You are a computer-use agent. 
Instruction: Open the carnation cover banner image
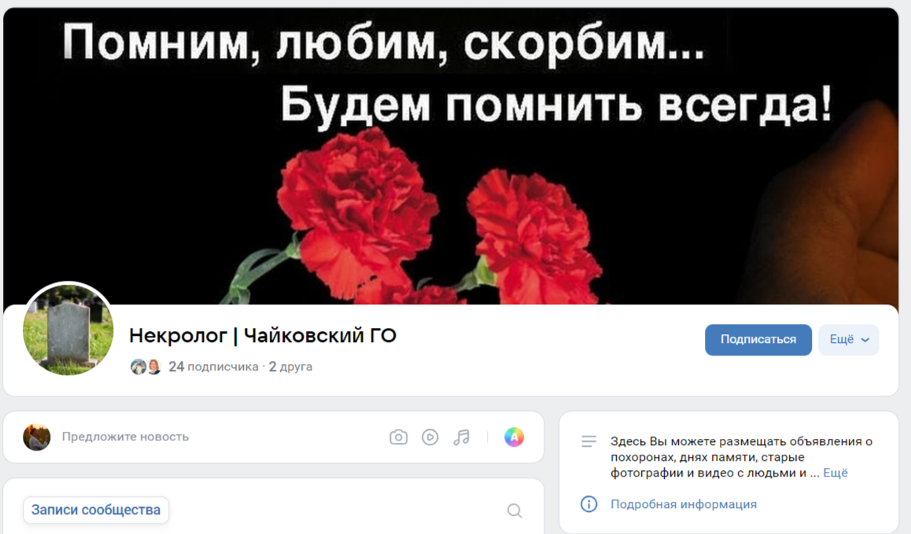click(451, 156)
